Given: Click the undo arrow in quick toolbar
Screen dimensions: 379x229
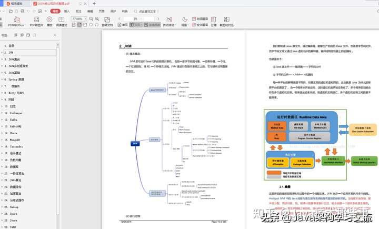Looking at the screenshot, I should [28, 11].
